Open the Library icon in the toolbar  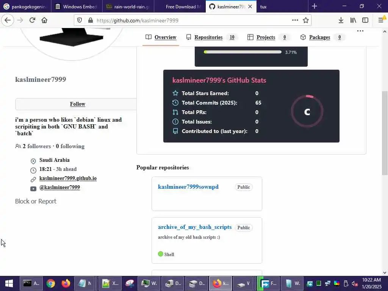353,20
